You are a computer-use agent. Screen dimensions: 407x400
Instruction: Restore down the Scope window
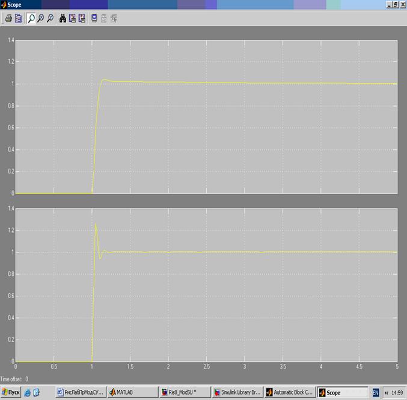tap(396, 4)
